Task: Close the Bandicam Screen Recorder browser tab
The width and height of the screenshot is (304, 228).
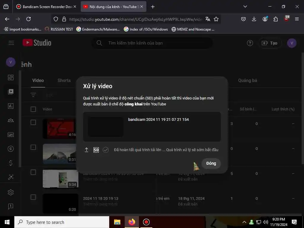Action: coord(75,7)
